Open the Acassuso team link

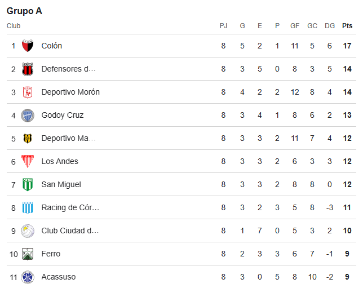[x=59, y=277]
